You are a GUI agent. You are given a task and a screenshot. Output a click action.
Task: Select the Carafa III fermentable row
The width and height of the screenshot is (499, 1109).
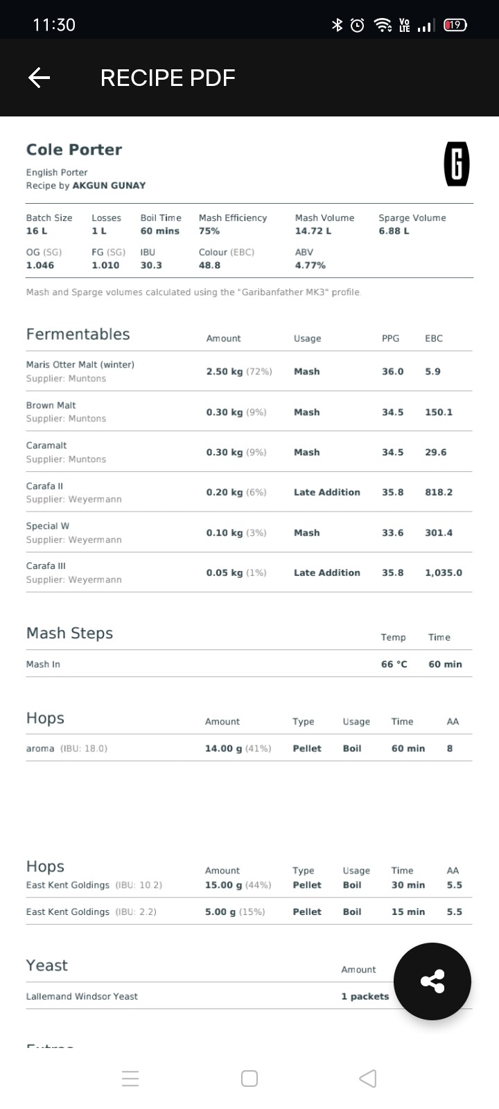249,573
